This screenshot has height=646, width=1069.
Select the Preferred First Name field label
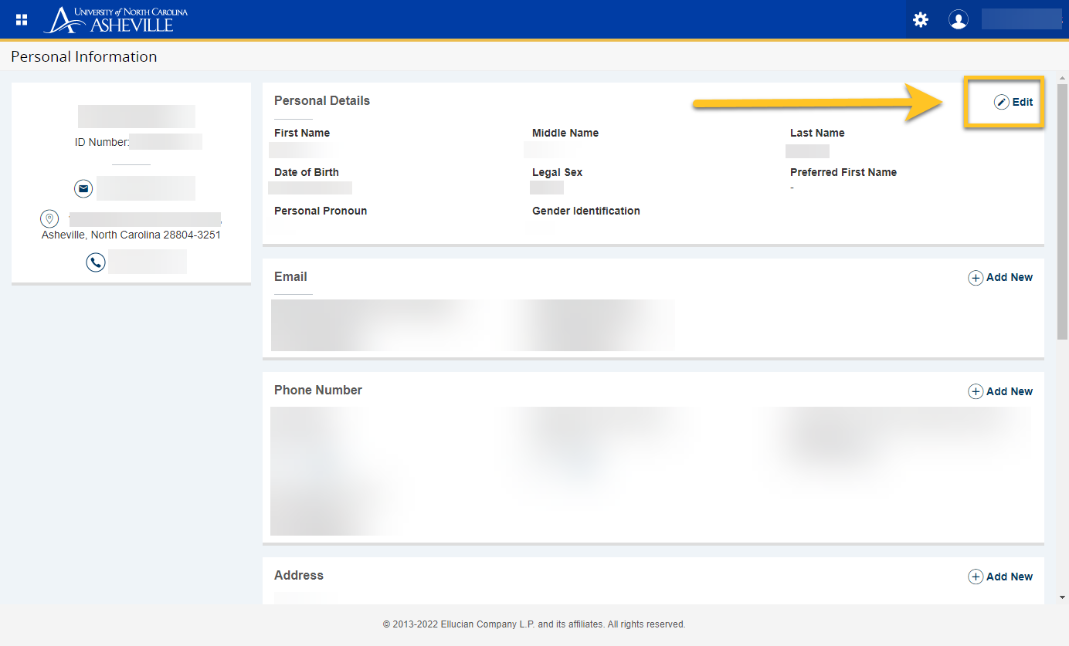tap(843, 172)
